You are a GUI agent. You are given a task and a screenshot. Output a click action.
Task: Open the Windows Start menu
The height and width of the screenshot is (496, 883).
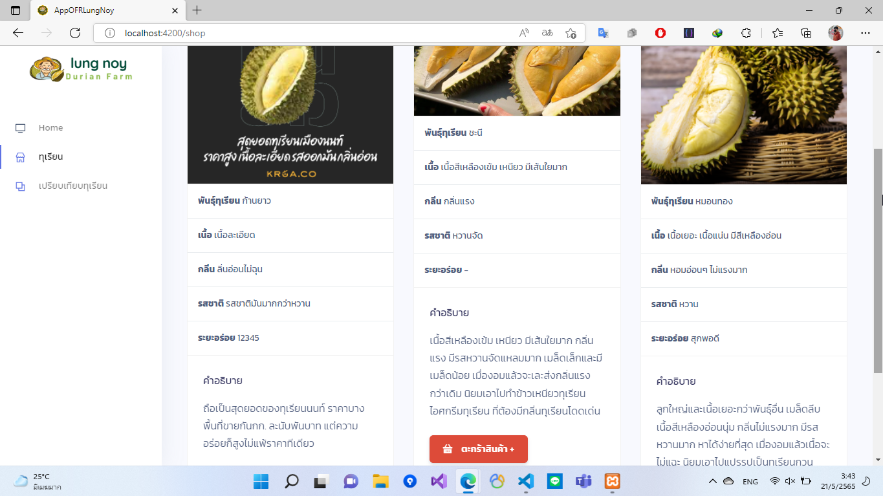[261, 481]
